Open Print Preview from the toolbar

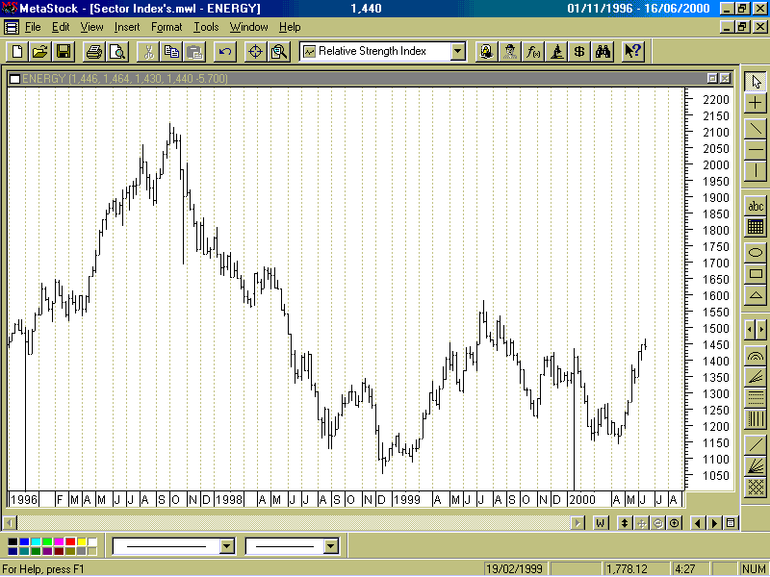[117, 52]
